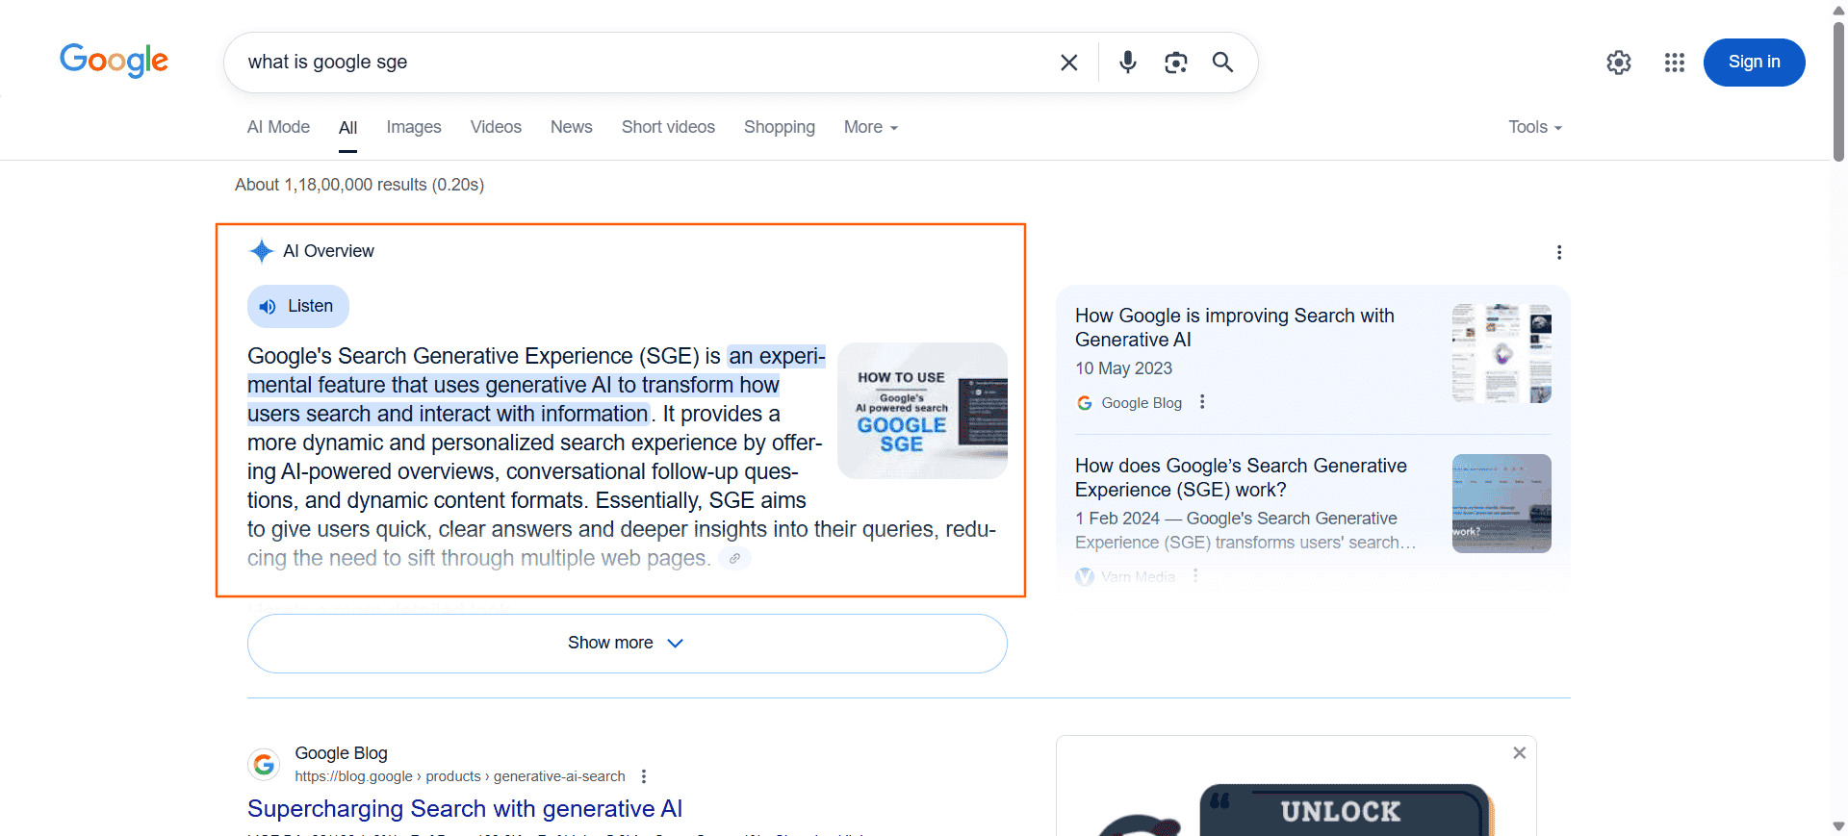Clear the search query with X icon
Image resolution: width=1848 pixels, height=836 pixels.
click(1068, 63)
